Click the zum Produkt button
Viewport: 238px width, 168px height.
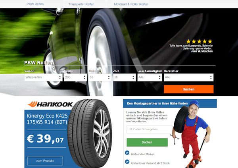[45, 161]
